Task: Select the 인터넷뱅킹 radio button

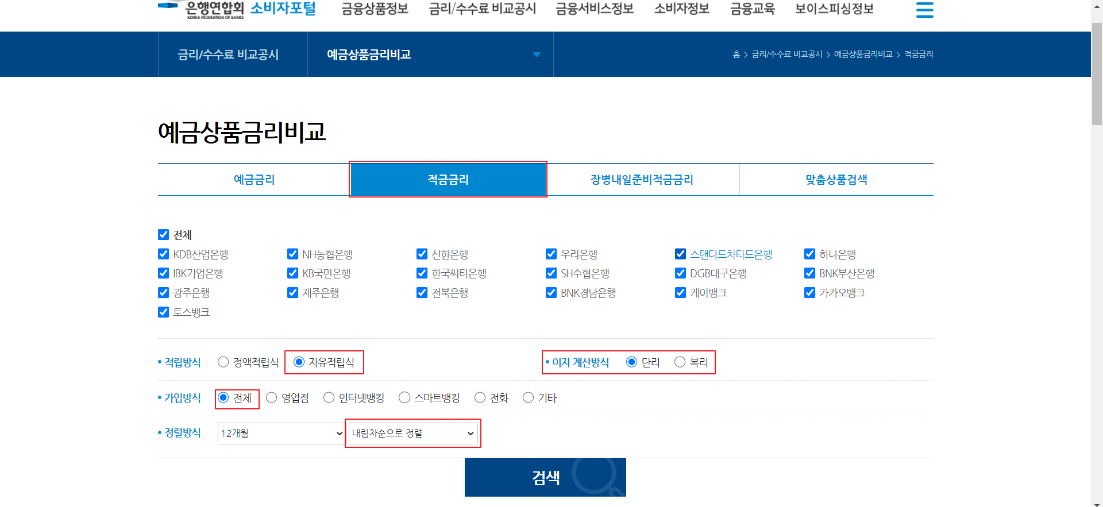Action: click(329, 398)
